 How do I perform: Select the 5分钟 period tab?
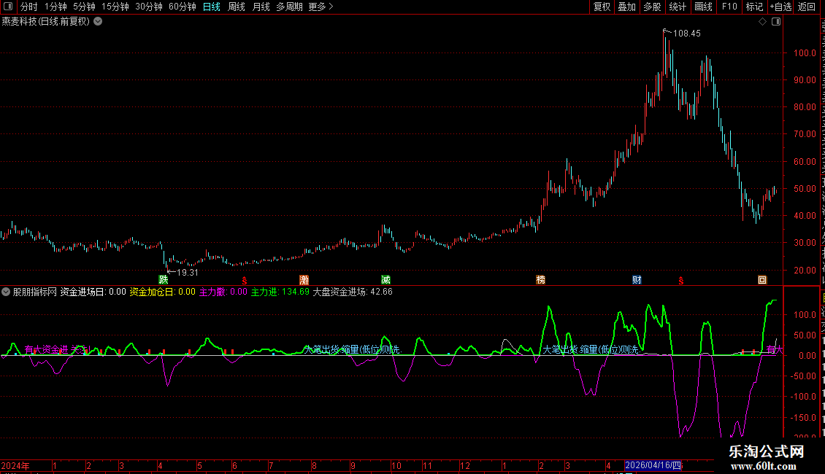pos(84,7)
